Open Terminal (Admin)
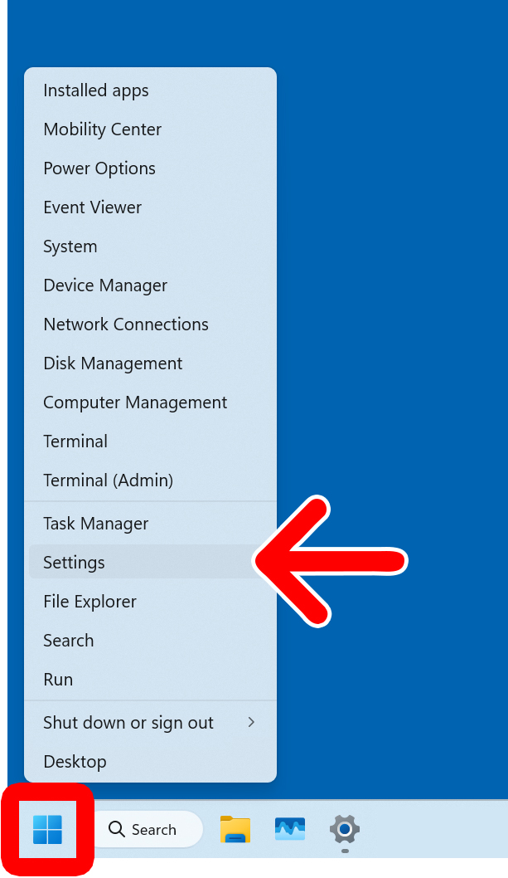 pyautogui.click(x=108, y=480)
